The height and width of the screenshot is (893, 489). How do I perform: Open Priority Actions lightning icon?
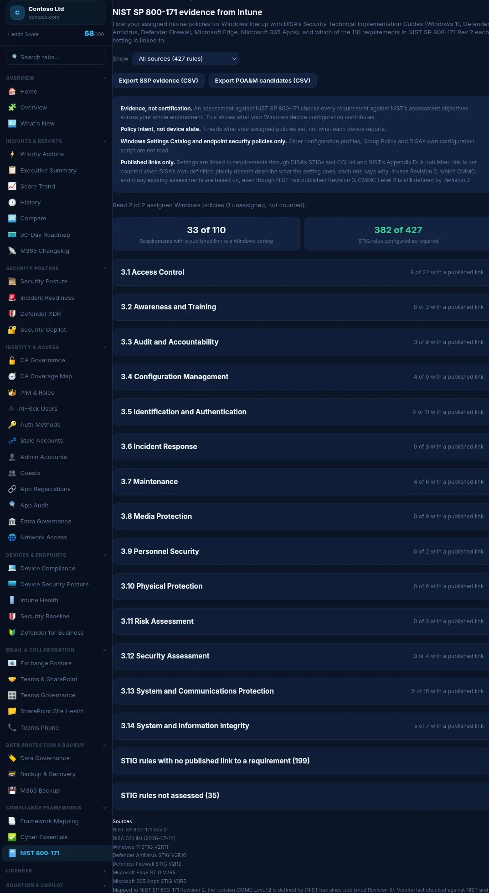pos(12,154)
